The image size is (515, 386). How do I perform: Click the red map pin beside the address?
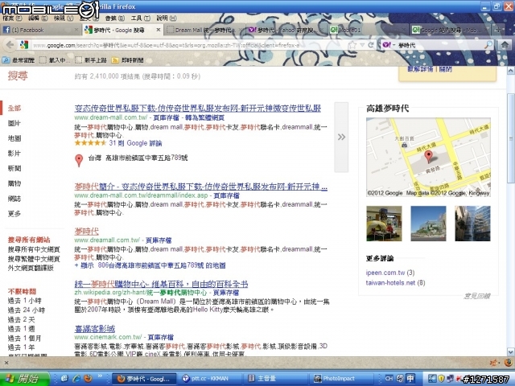[x=79, y=160]
